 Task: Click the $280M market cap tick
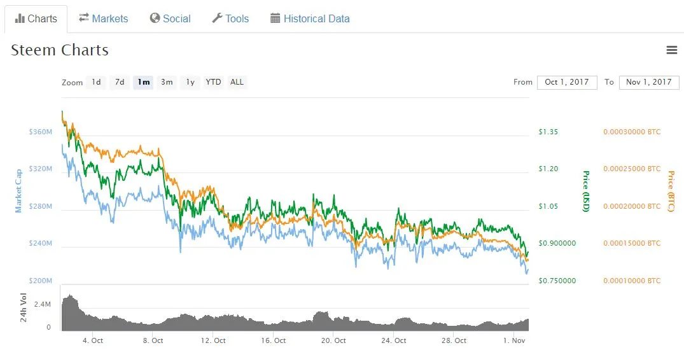pos(41,206)
